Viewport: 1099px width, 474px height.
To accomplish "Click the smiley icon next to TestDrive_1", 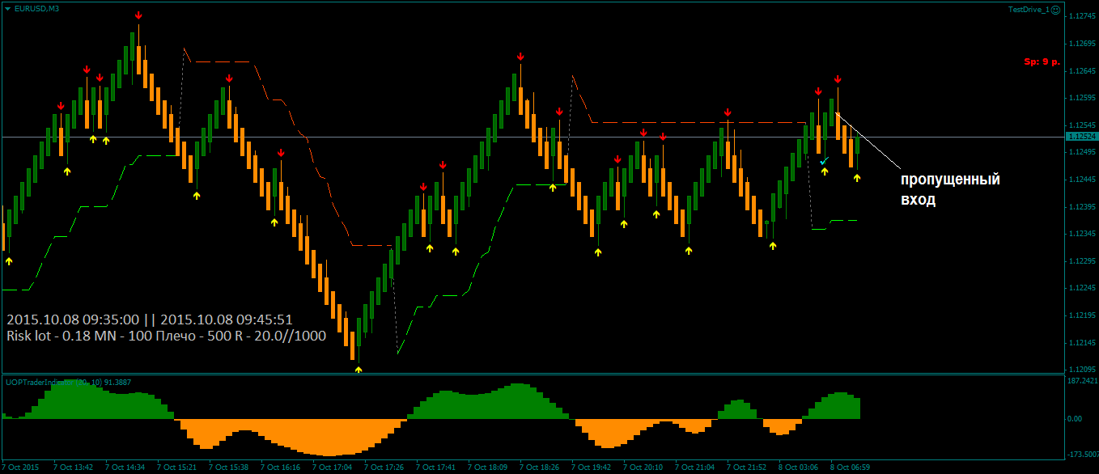I will click(1056, 9).
